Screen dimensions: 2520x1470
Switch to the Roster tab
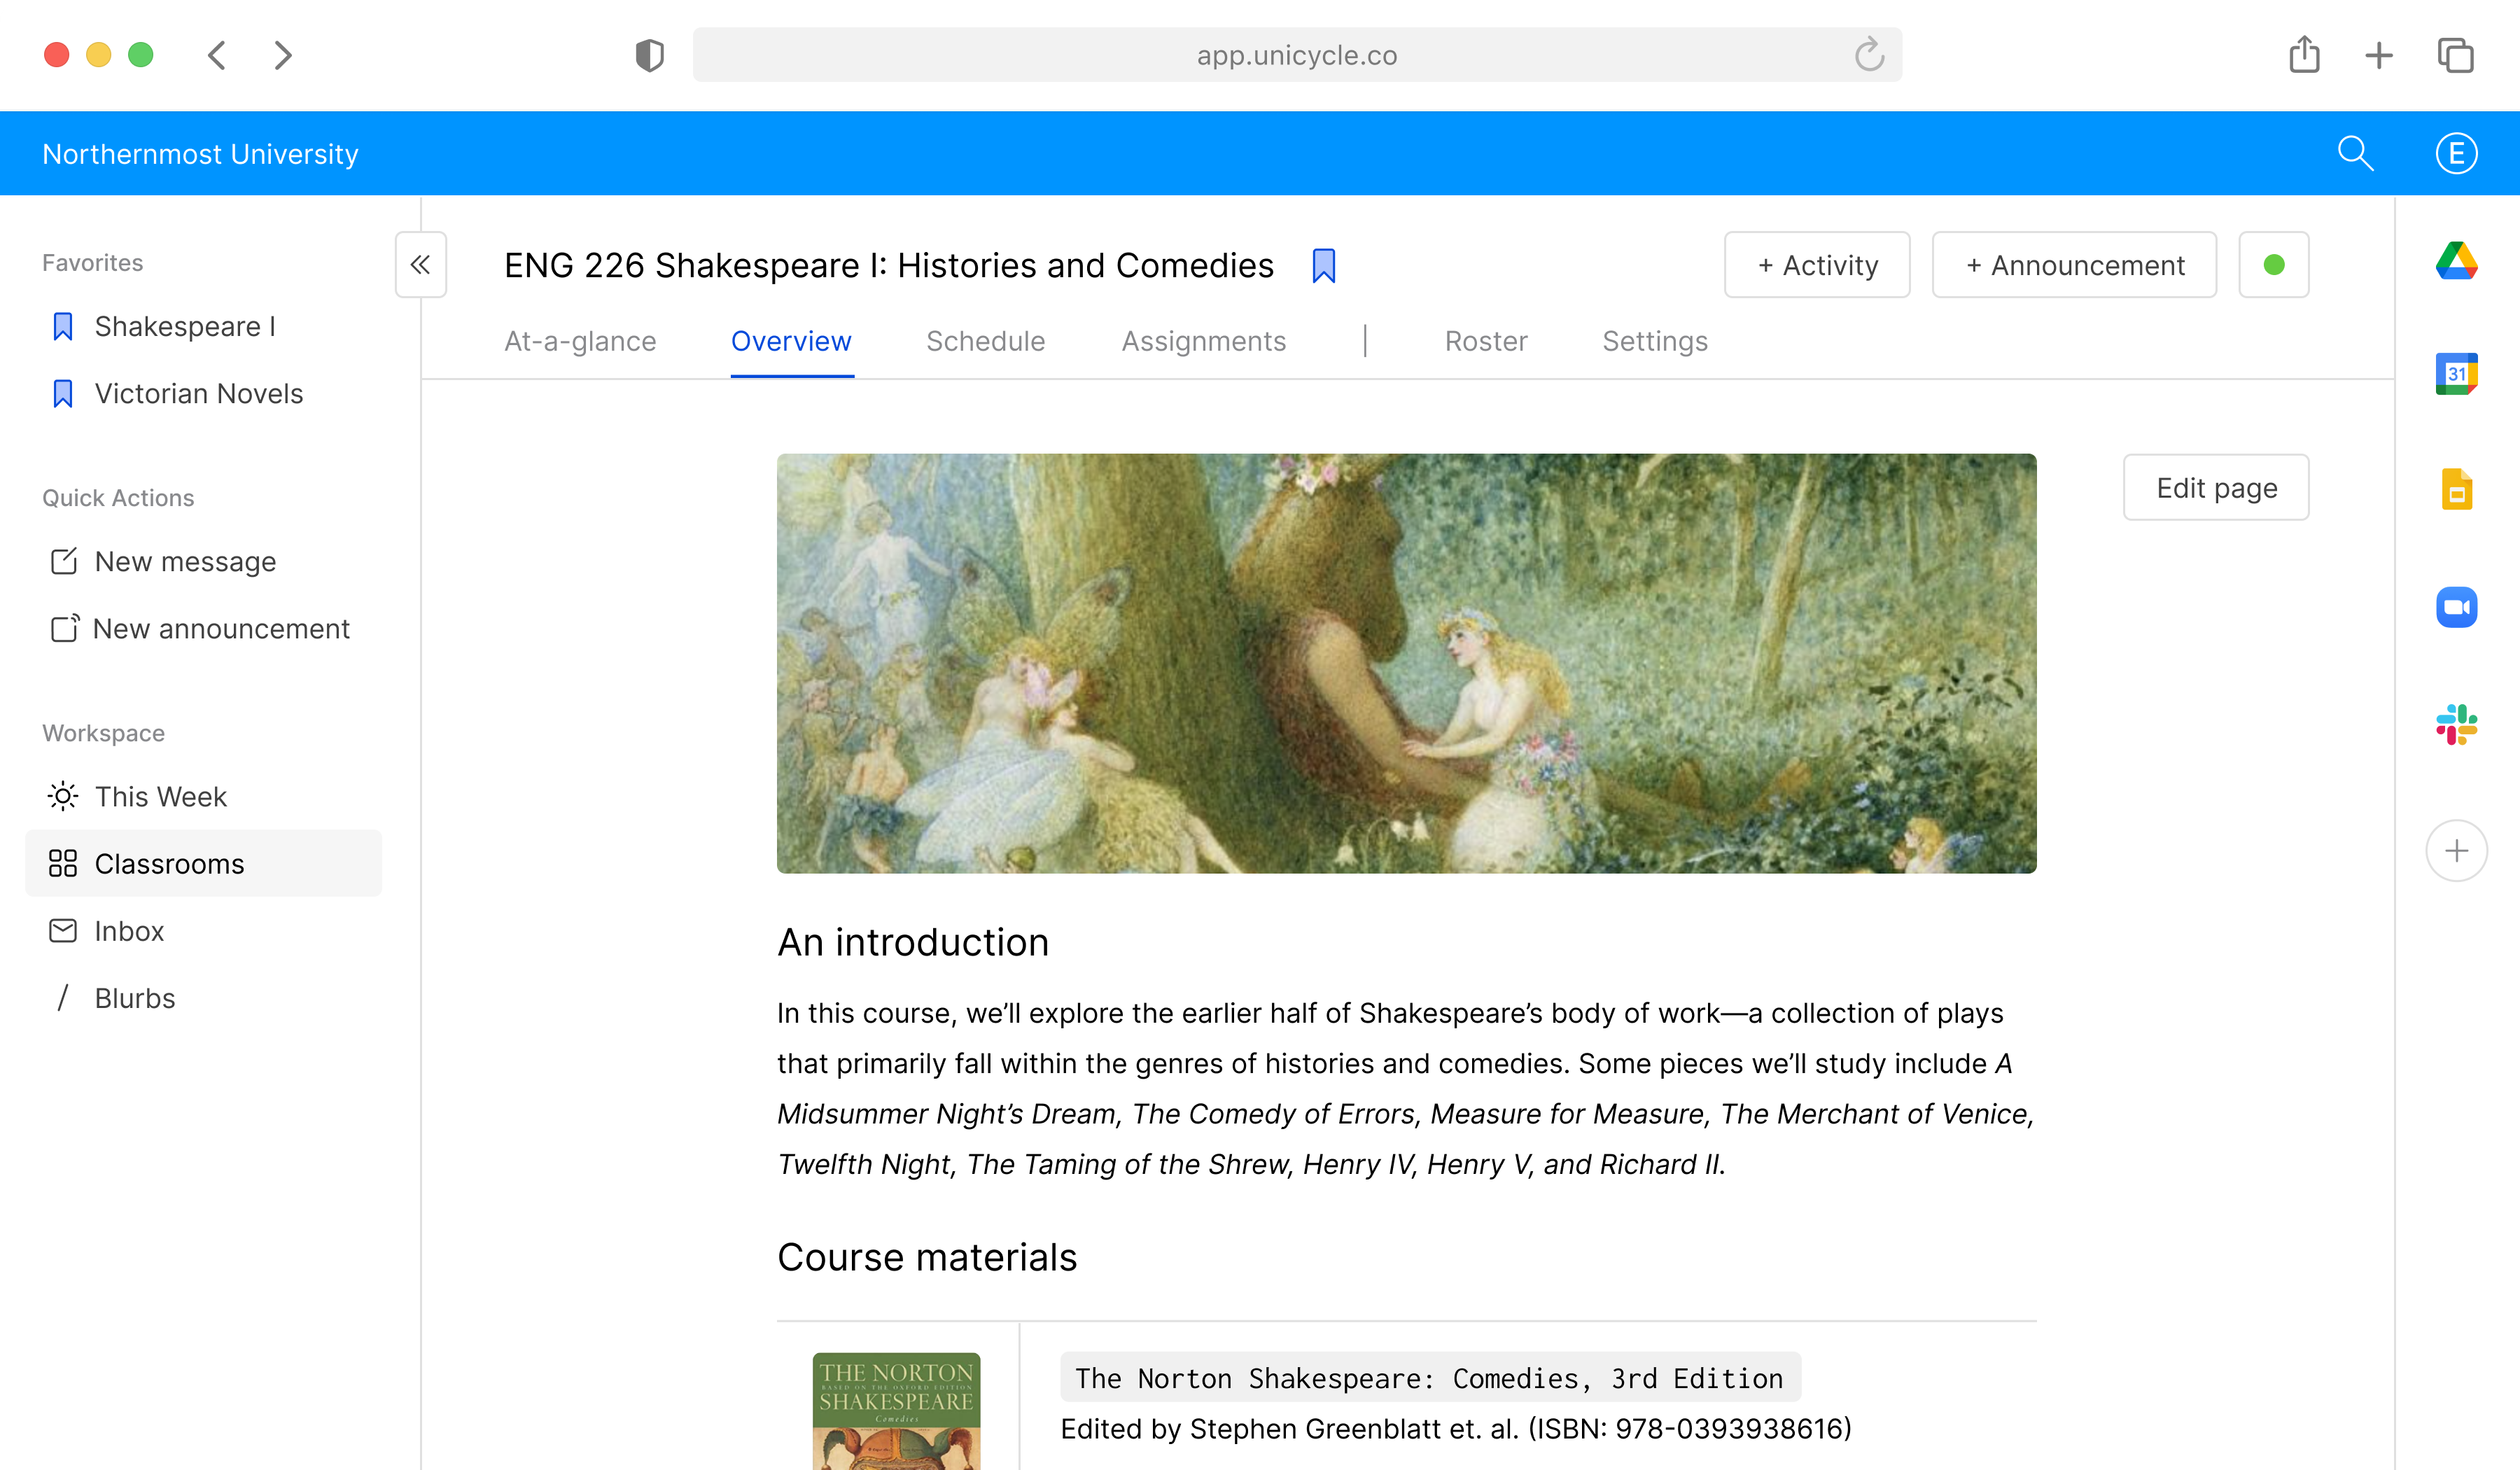1486,342
